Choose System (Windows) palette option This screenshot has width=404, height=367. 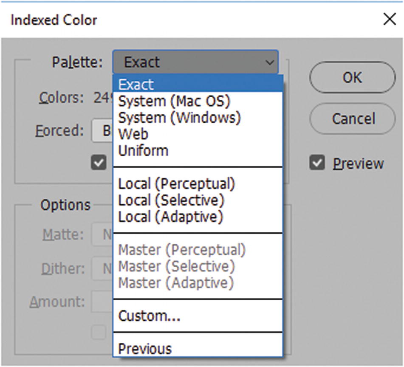[179, 117]
